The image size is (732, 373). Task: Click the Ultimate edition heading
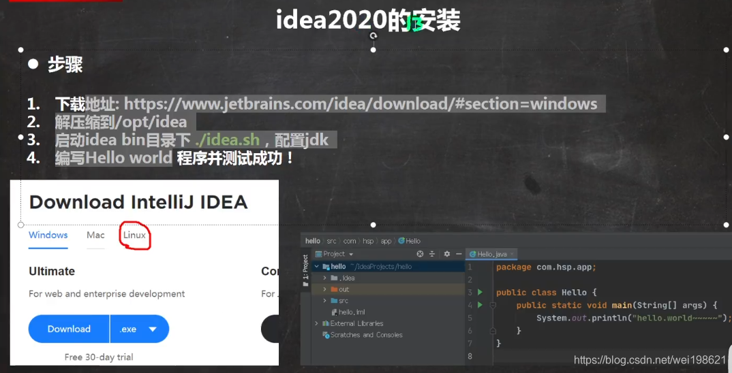coord(52,272)
